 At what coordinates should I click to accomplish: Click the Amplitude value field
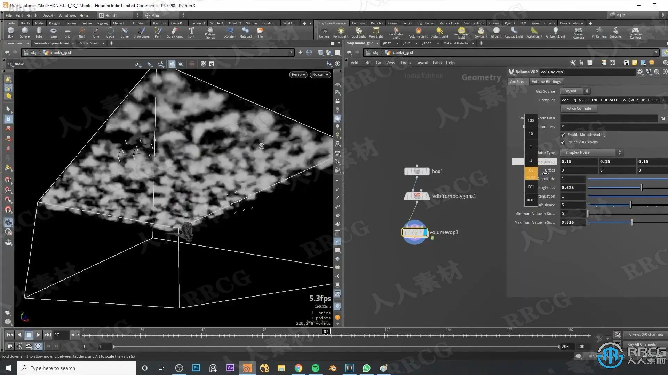click(x=573, y=179)
